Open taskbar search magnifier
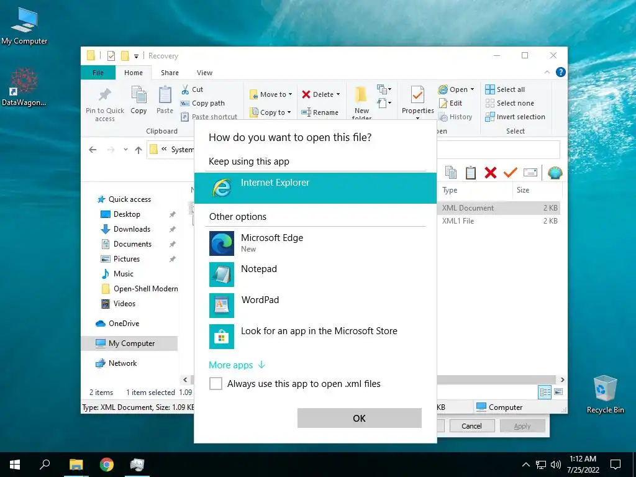636x477 pixels. 45,465
